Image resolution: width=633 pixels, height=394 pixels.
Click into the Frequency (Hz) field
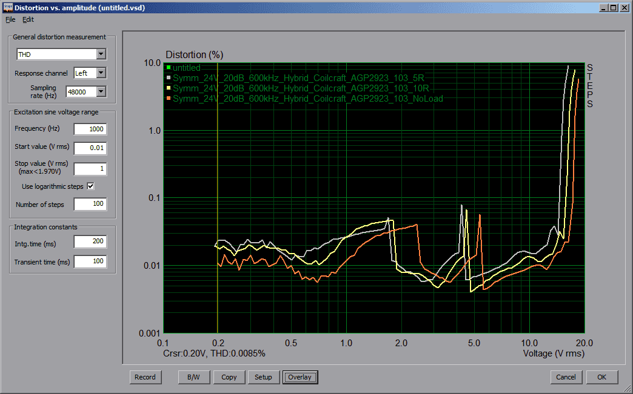90,129
